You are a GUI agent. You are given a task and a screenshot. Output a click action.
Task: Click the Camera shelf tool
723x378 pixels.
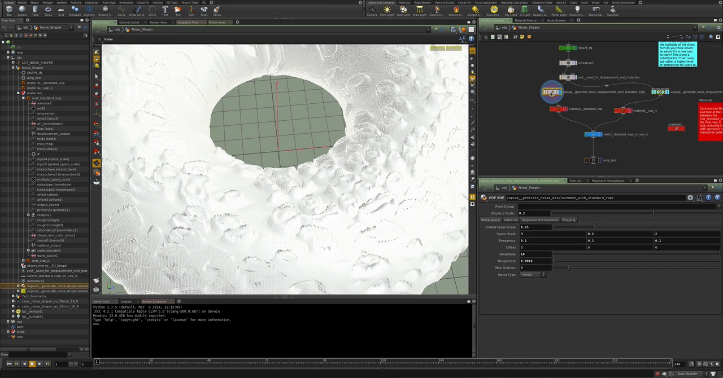372,11
